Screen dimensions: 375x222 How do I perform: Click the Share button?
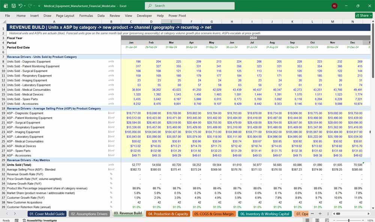(364, 15)
